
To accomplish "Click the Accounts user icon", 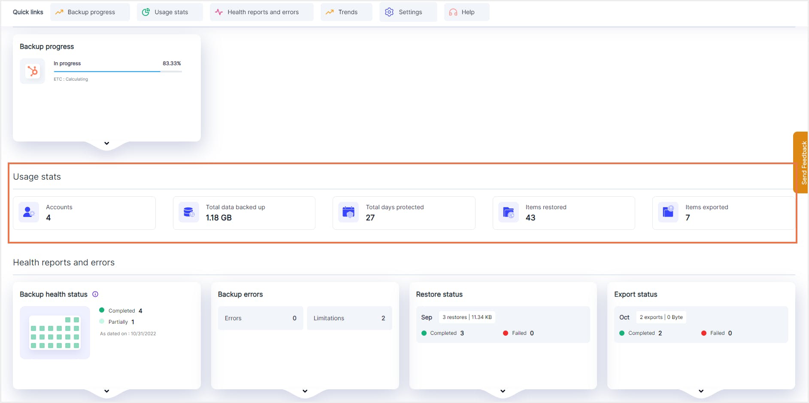I will [x=28, y=212].
